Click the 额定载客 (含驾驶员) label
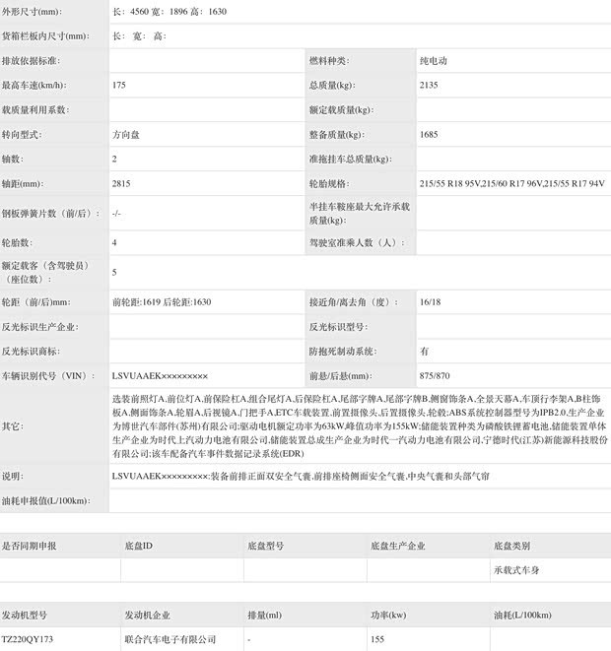The height and width of the screenshot is (651, 611). coord(45,272)
